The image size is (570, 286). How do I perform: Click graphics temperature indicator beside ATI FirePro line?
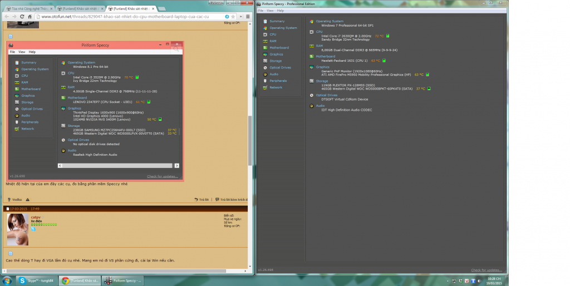427,75
